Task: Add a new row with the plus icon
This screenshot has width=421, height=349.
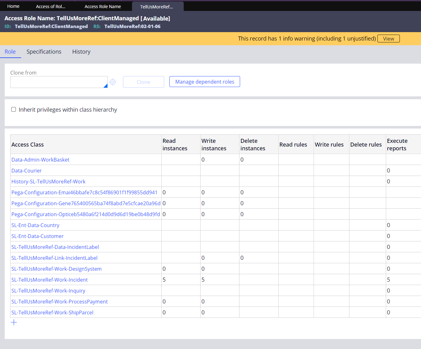Action: point(14,322)
